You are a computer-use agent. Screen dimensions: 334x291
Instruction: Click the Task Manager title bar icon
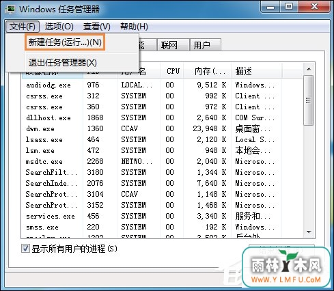10,9
